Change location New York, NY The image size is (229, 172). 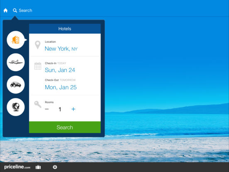pos(61,49)
